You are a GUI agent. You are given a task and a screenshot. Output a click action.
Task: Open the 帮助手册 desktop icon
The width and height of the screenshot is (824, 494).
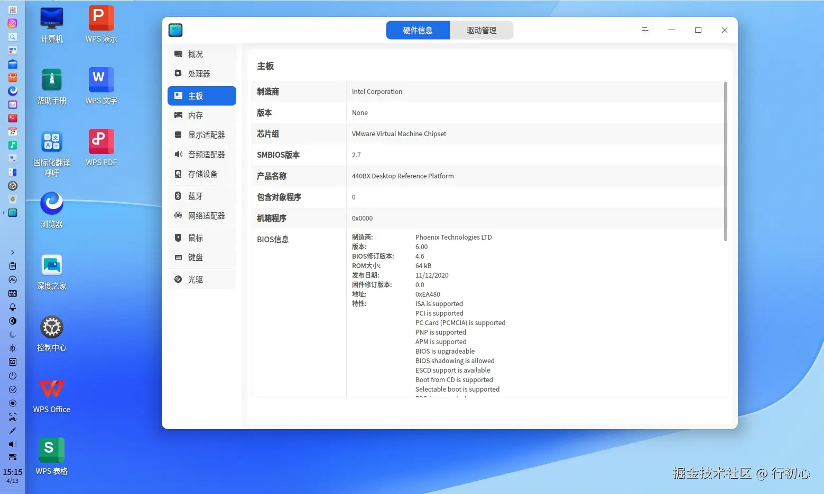pyautogui.click(x=52, y=87)
